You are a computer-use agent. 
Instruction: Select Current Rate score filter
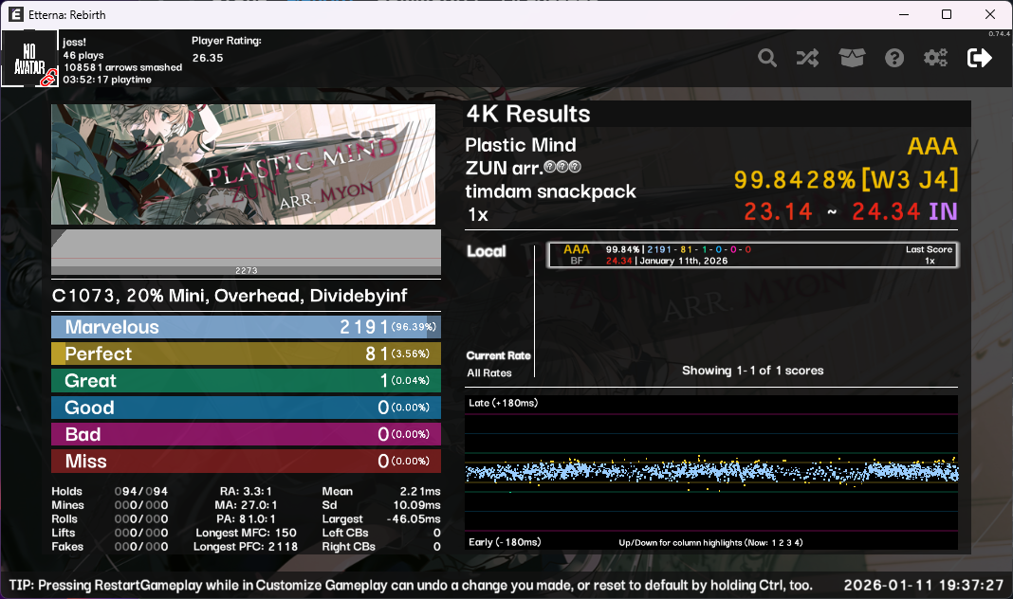tap(498, 355)
